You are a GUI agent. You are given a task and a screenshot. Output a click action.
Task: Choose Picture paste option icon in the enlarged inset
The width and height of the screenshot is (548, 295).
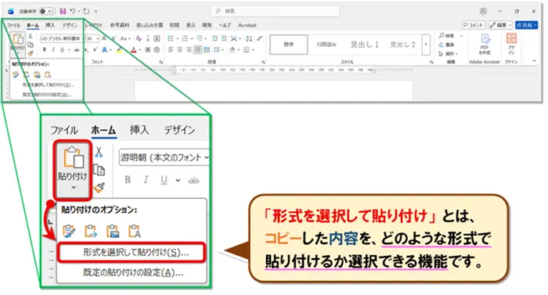click(113, 231)
